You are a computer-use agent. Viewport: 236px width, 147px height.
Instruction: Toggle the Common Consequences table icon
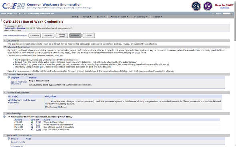coord(9,77)
